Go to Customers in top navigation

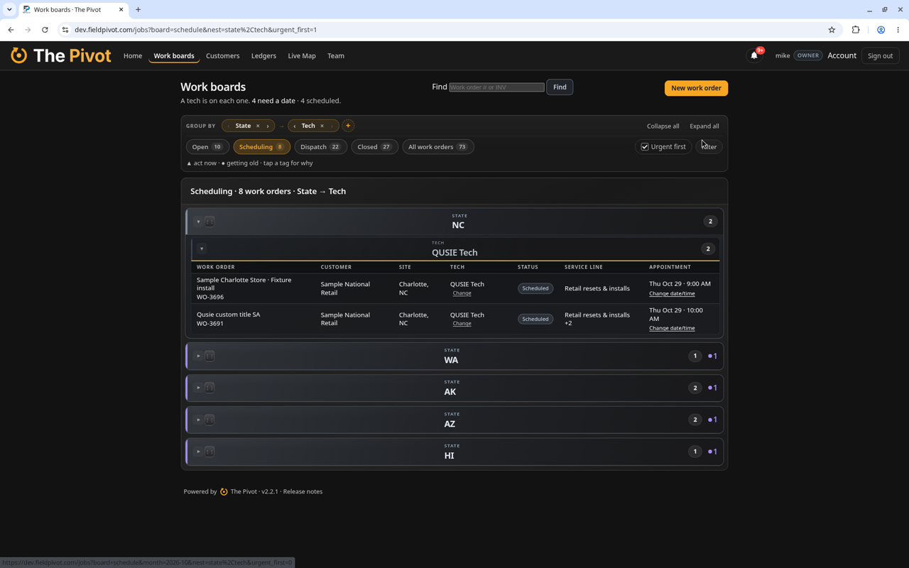pyautogui.click(x=222, y=55)
